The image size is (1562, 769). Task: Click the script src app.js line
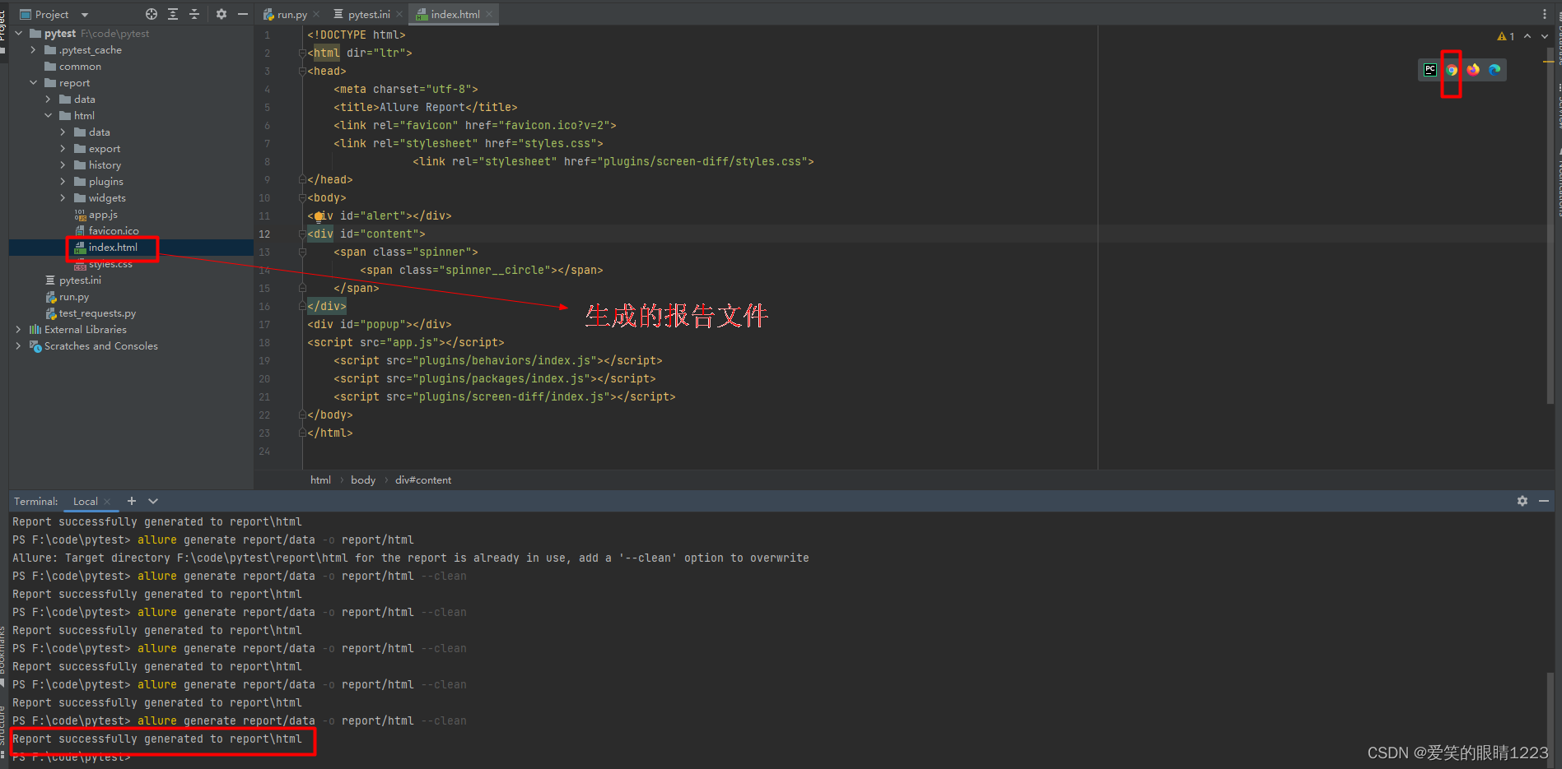[406, 343]
